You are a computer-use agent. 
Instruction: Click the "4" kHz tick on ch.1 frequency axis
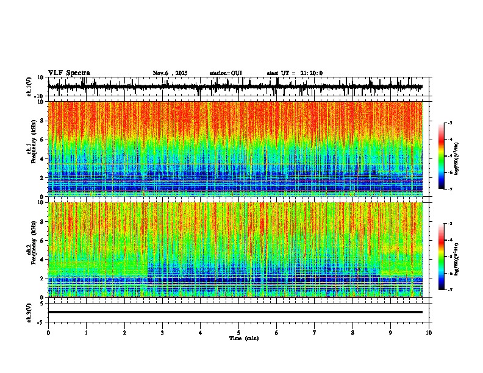(42, 159)
